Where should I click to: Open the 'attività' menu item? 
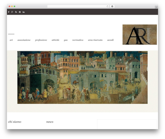click(55, 40)
